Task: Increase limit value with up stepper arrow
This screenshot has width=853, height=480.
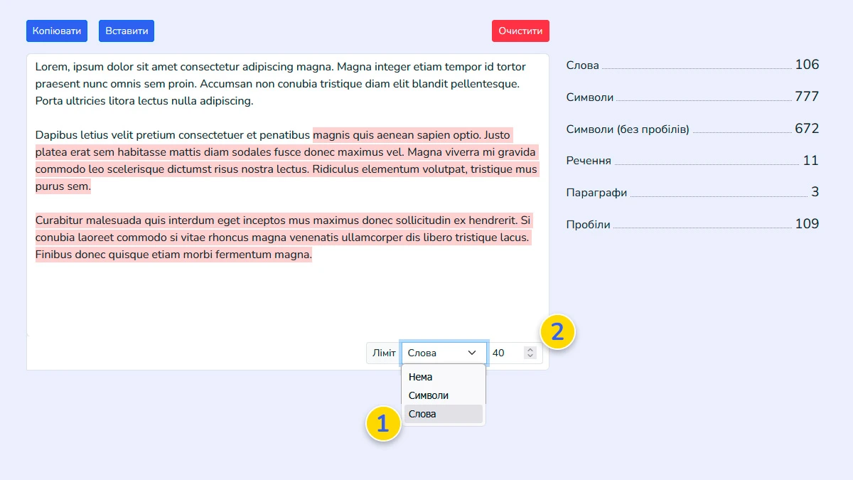Action: 530,350
